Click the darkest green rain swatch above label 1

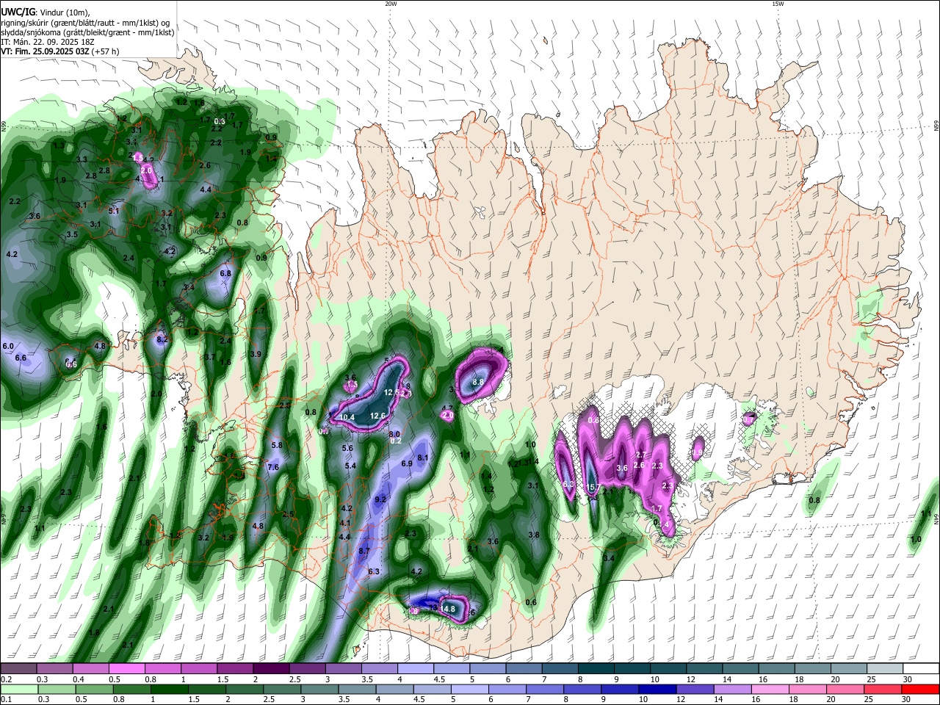pos(169,689)
